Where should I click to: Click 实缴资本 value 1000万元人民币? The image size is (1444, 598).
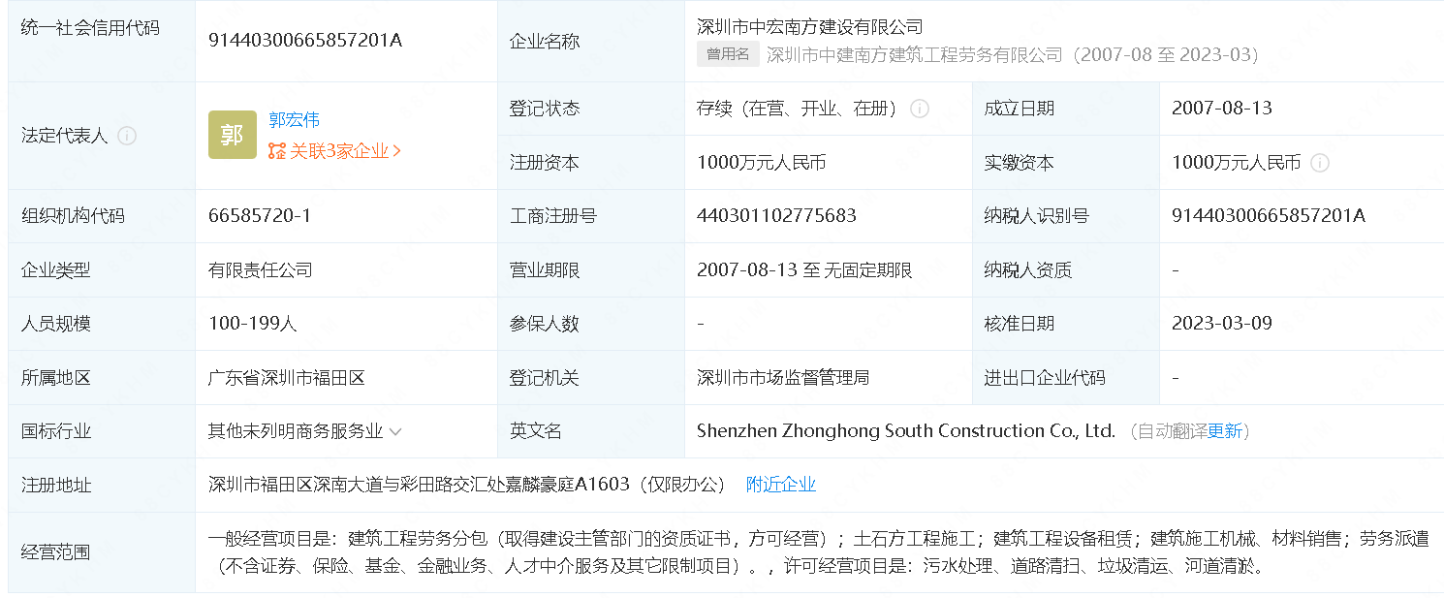click(1237, 163)
